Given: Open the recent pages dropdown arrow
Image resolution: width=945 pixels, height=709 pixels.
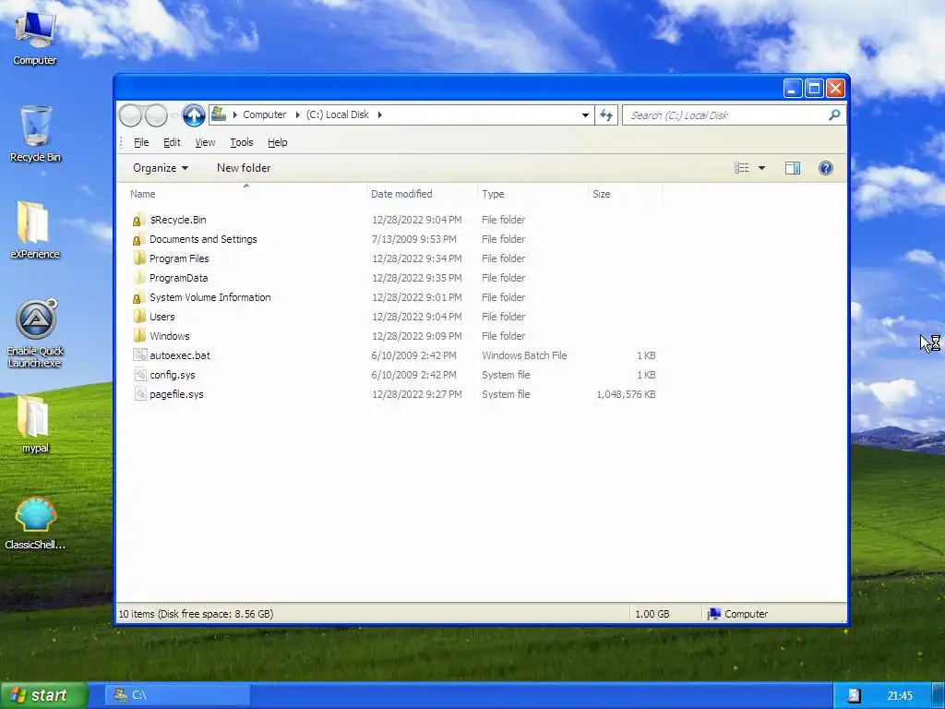Looking at the screenshot, I should coord(174,114).
